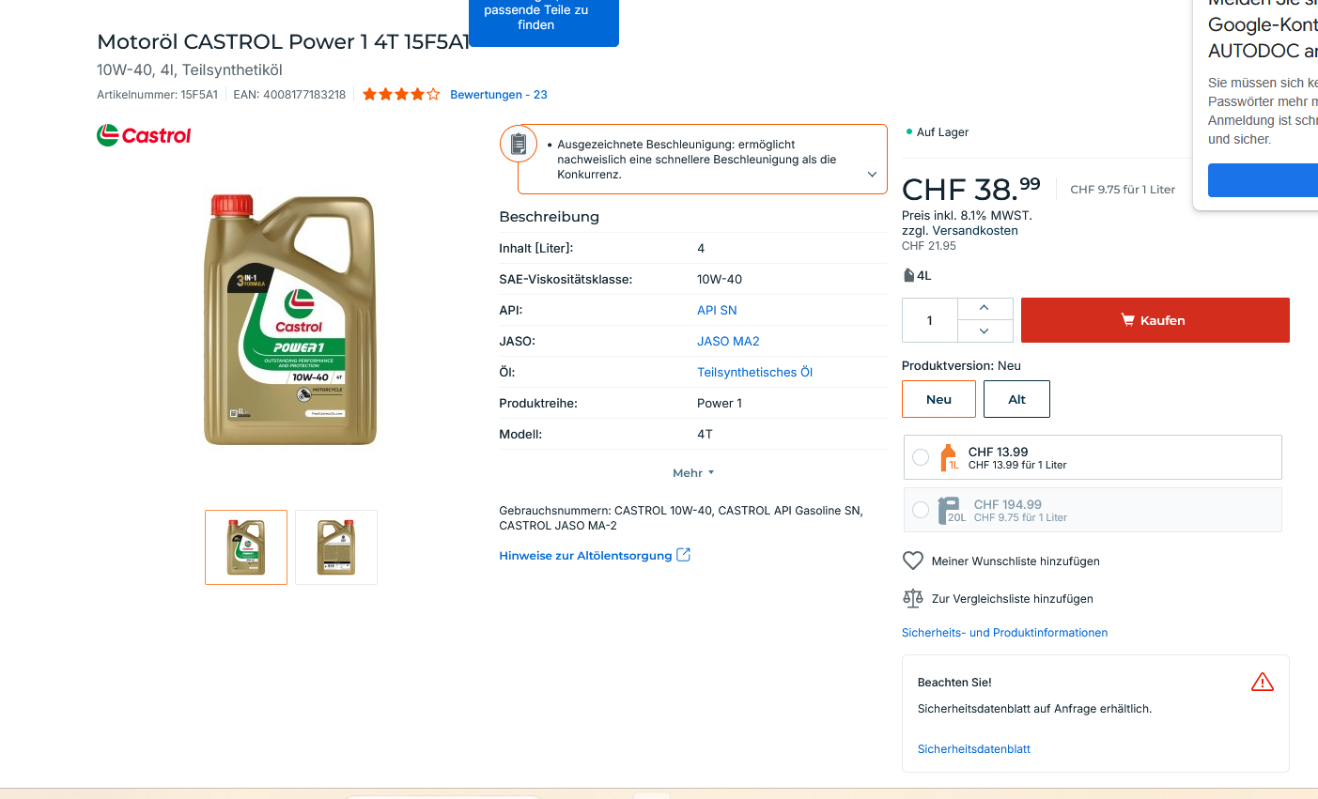Click the heart wishlist icon
The height and width of the screenshot is (799, 1318).
pyautogui.click(x=912, y=561)
